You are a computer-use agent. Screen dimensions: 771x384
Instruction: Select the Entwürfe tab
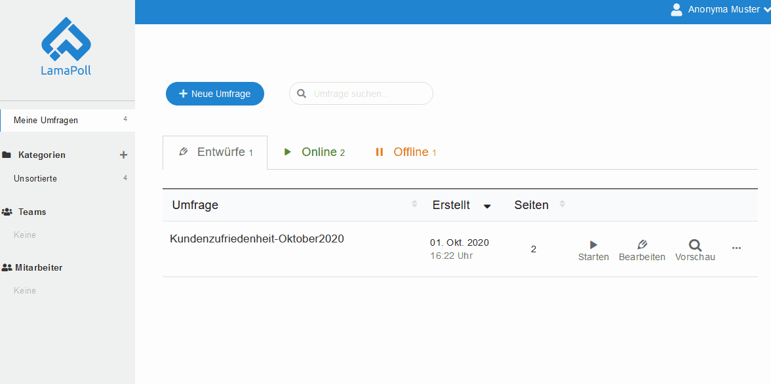click(x=215, y=153)
